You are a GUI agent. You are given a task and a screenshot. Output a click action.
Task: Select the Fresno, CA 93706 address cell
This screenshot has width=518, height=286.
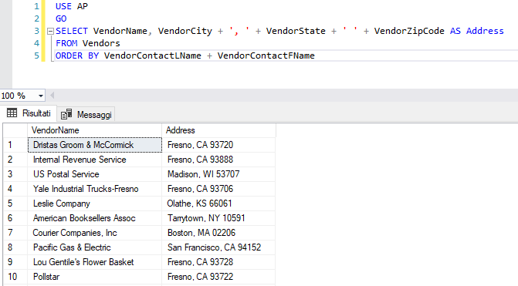pyautogui.click(x=218, y=189)
